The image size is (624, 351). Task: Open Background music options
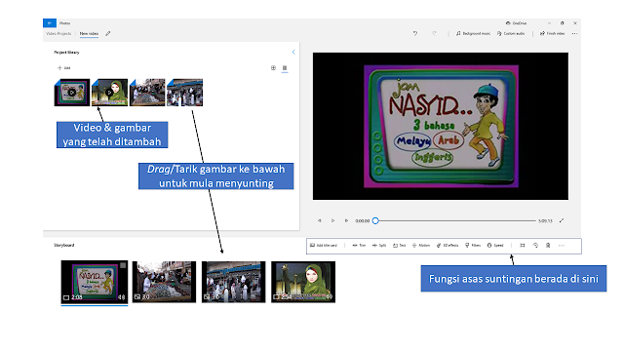473,34
